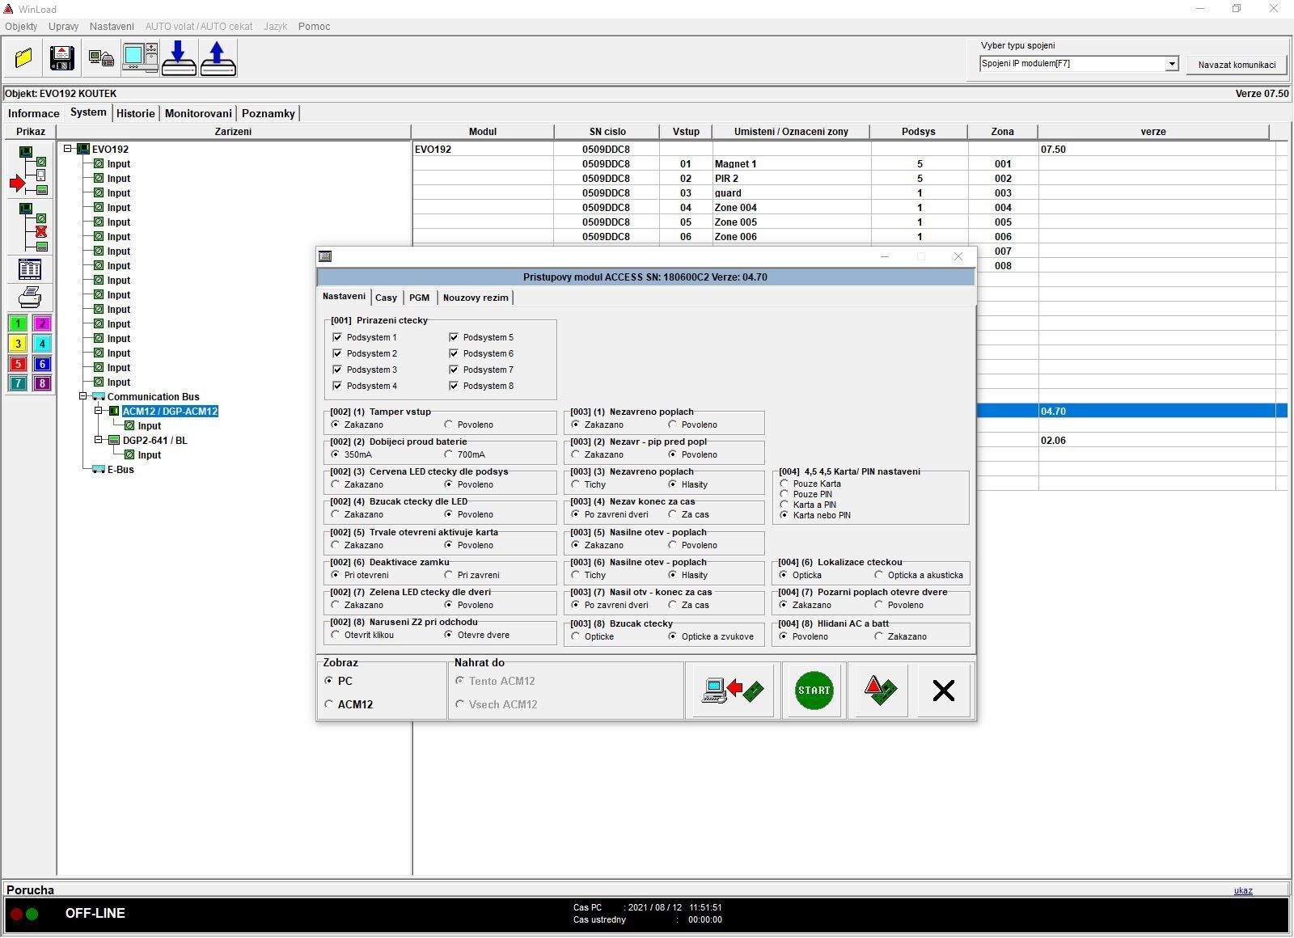Viewport: 1294px width, 938px height.
Task: Click the black X cancel icon in dialog
Action: 943,691
